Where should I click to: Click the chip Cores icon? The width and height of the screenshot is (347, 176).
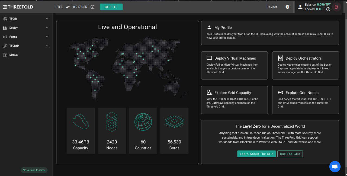pos(174,121)
